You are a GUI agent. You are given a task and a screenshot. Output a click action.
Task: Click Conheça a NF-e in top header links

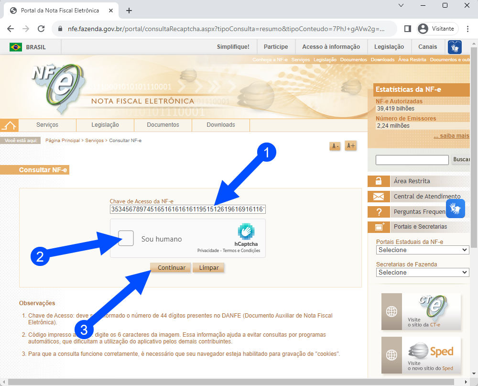270,60
